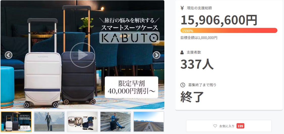Click the KABUTO logo in main image
The height and width of the screenshot is (134, 284).
click(129, 37)
